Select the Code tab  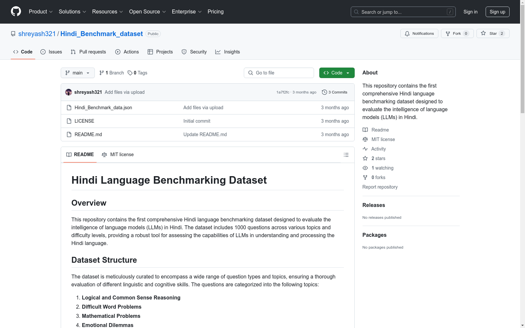click(x=23, y=52)
